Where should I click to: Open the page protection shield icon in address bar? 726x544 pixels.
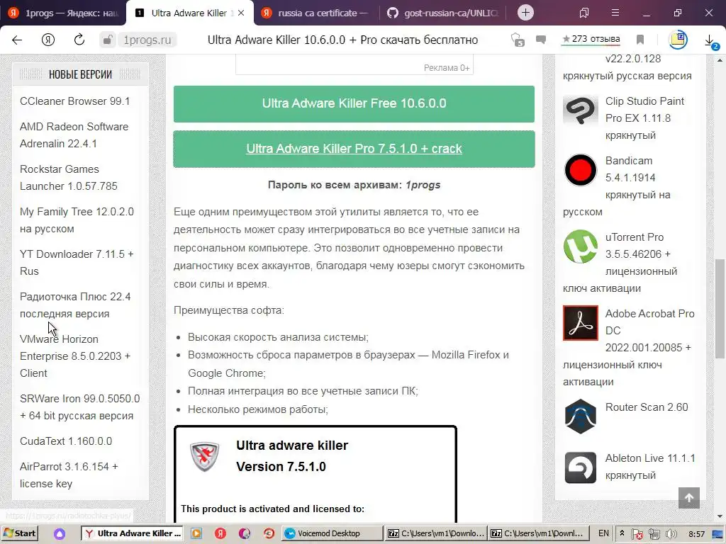[517, 40]
